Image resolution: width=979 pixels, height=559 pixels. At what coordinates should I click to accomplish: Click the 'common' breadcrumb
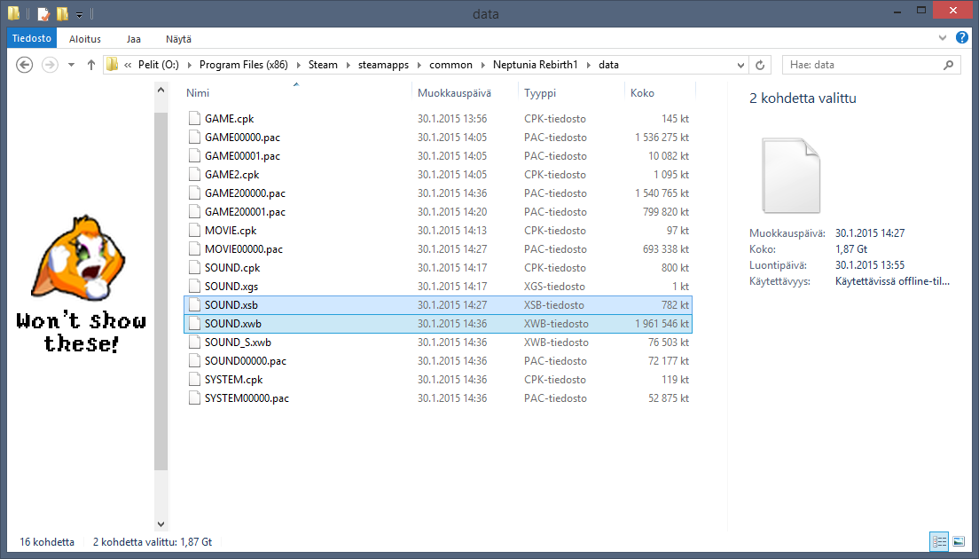pos(450,65)
